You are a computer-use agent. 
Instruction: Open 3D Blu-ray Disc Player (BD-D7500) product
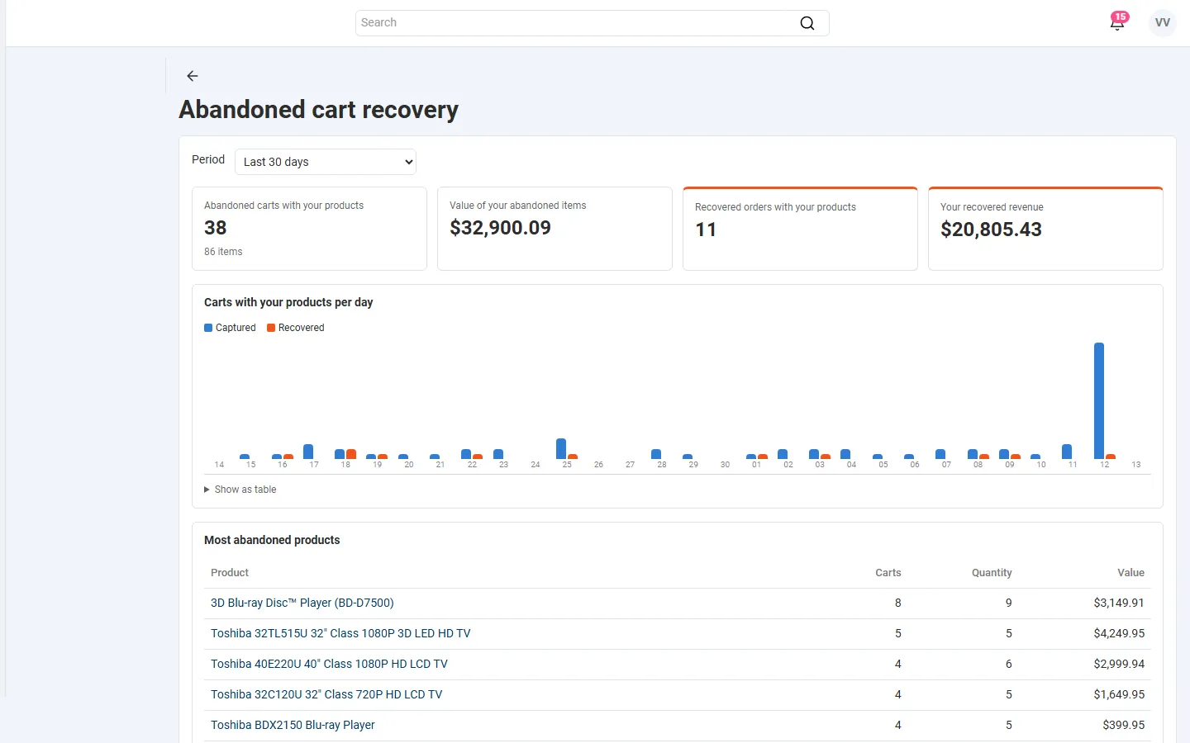[x=302, y=603]
